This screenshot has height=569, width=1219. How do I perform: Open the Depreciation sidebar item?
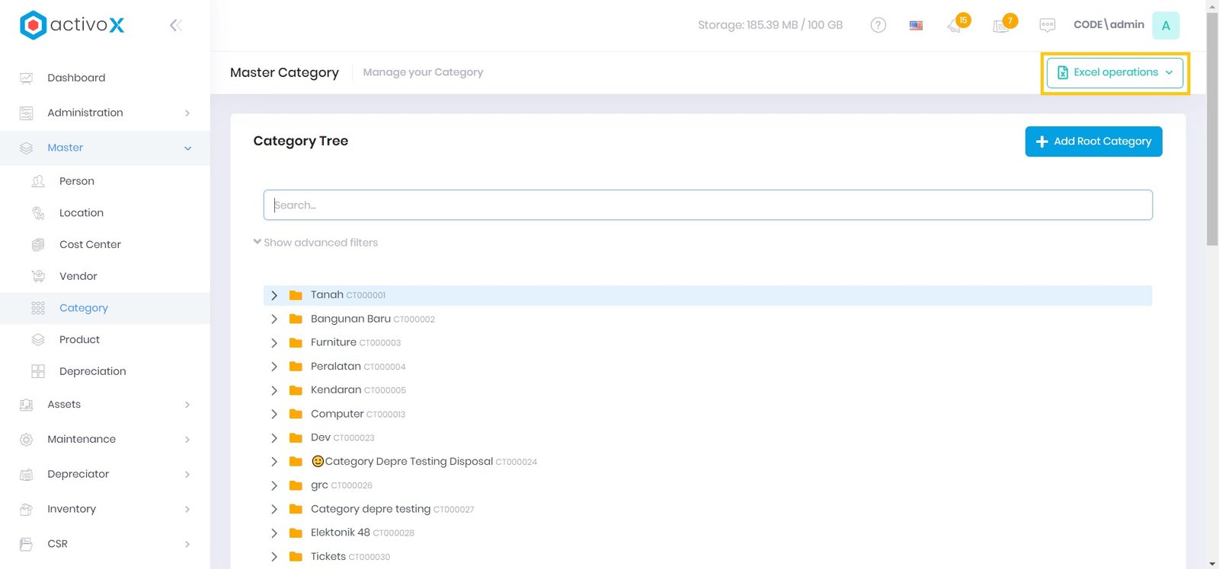(92, 371)
